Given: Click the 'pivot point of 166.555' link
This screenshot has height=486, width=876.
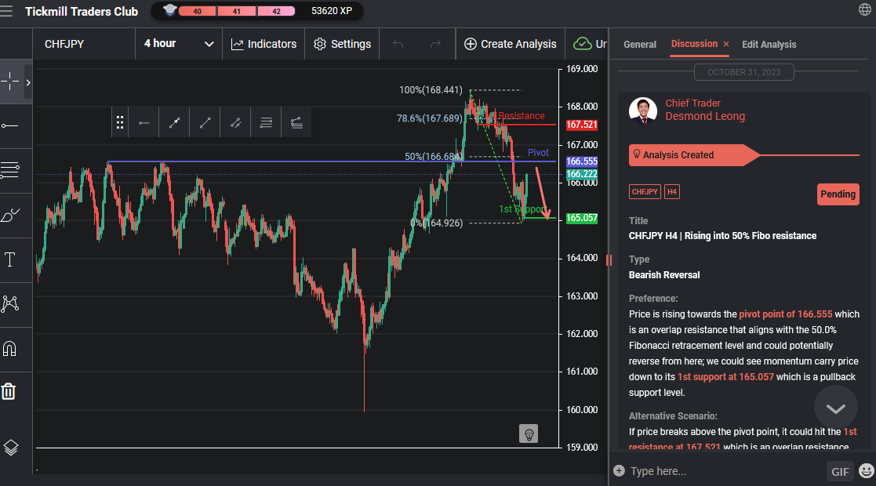Looking at the screenshot, I should pos(786,314).
